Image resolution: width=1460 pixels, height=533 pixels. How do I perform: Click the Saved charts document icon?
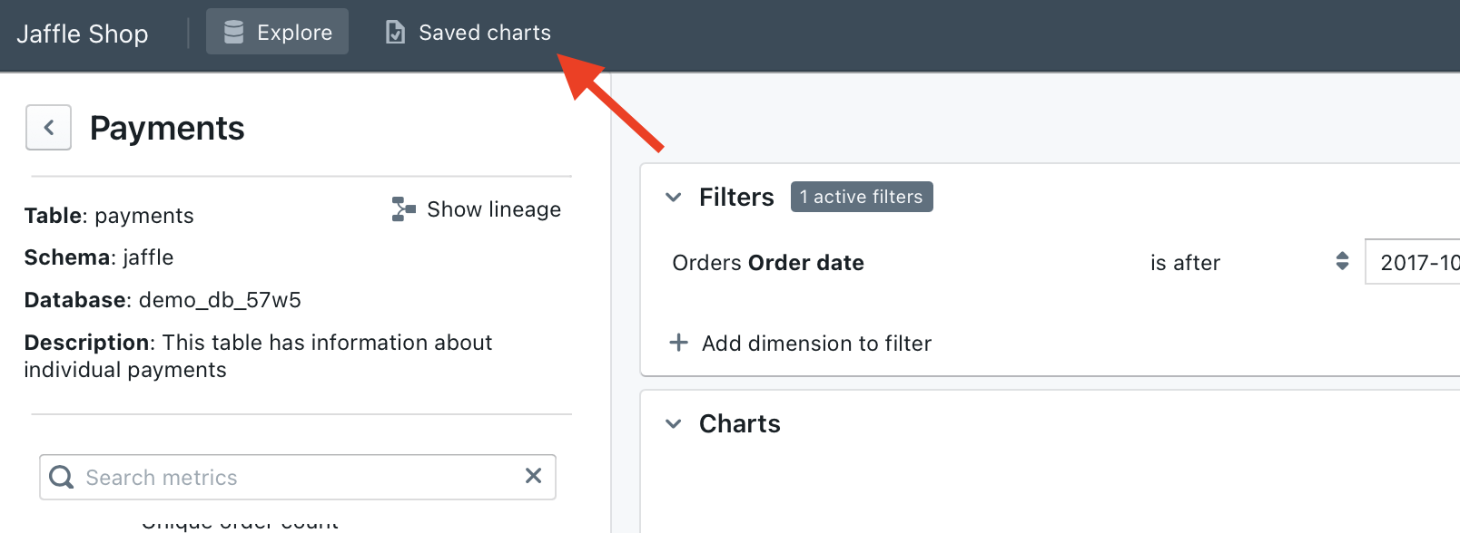point(395,33)
